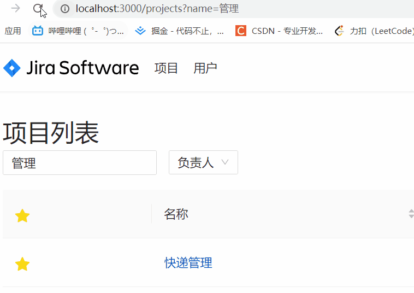
Task: Click the project name search field
Action: point(80,163)
